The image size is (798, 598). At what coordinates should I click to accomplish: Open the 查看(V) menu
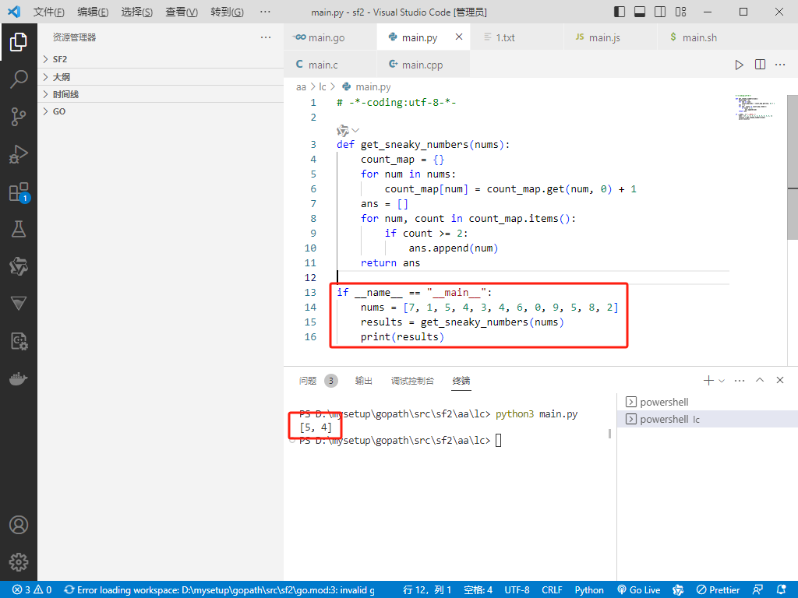(x=182, y=12)
